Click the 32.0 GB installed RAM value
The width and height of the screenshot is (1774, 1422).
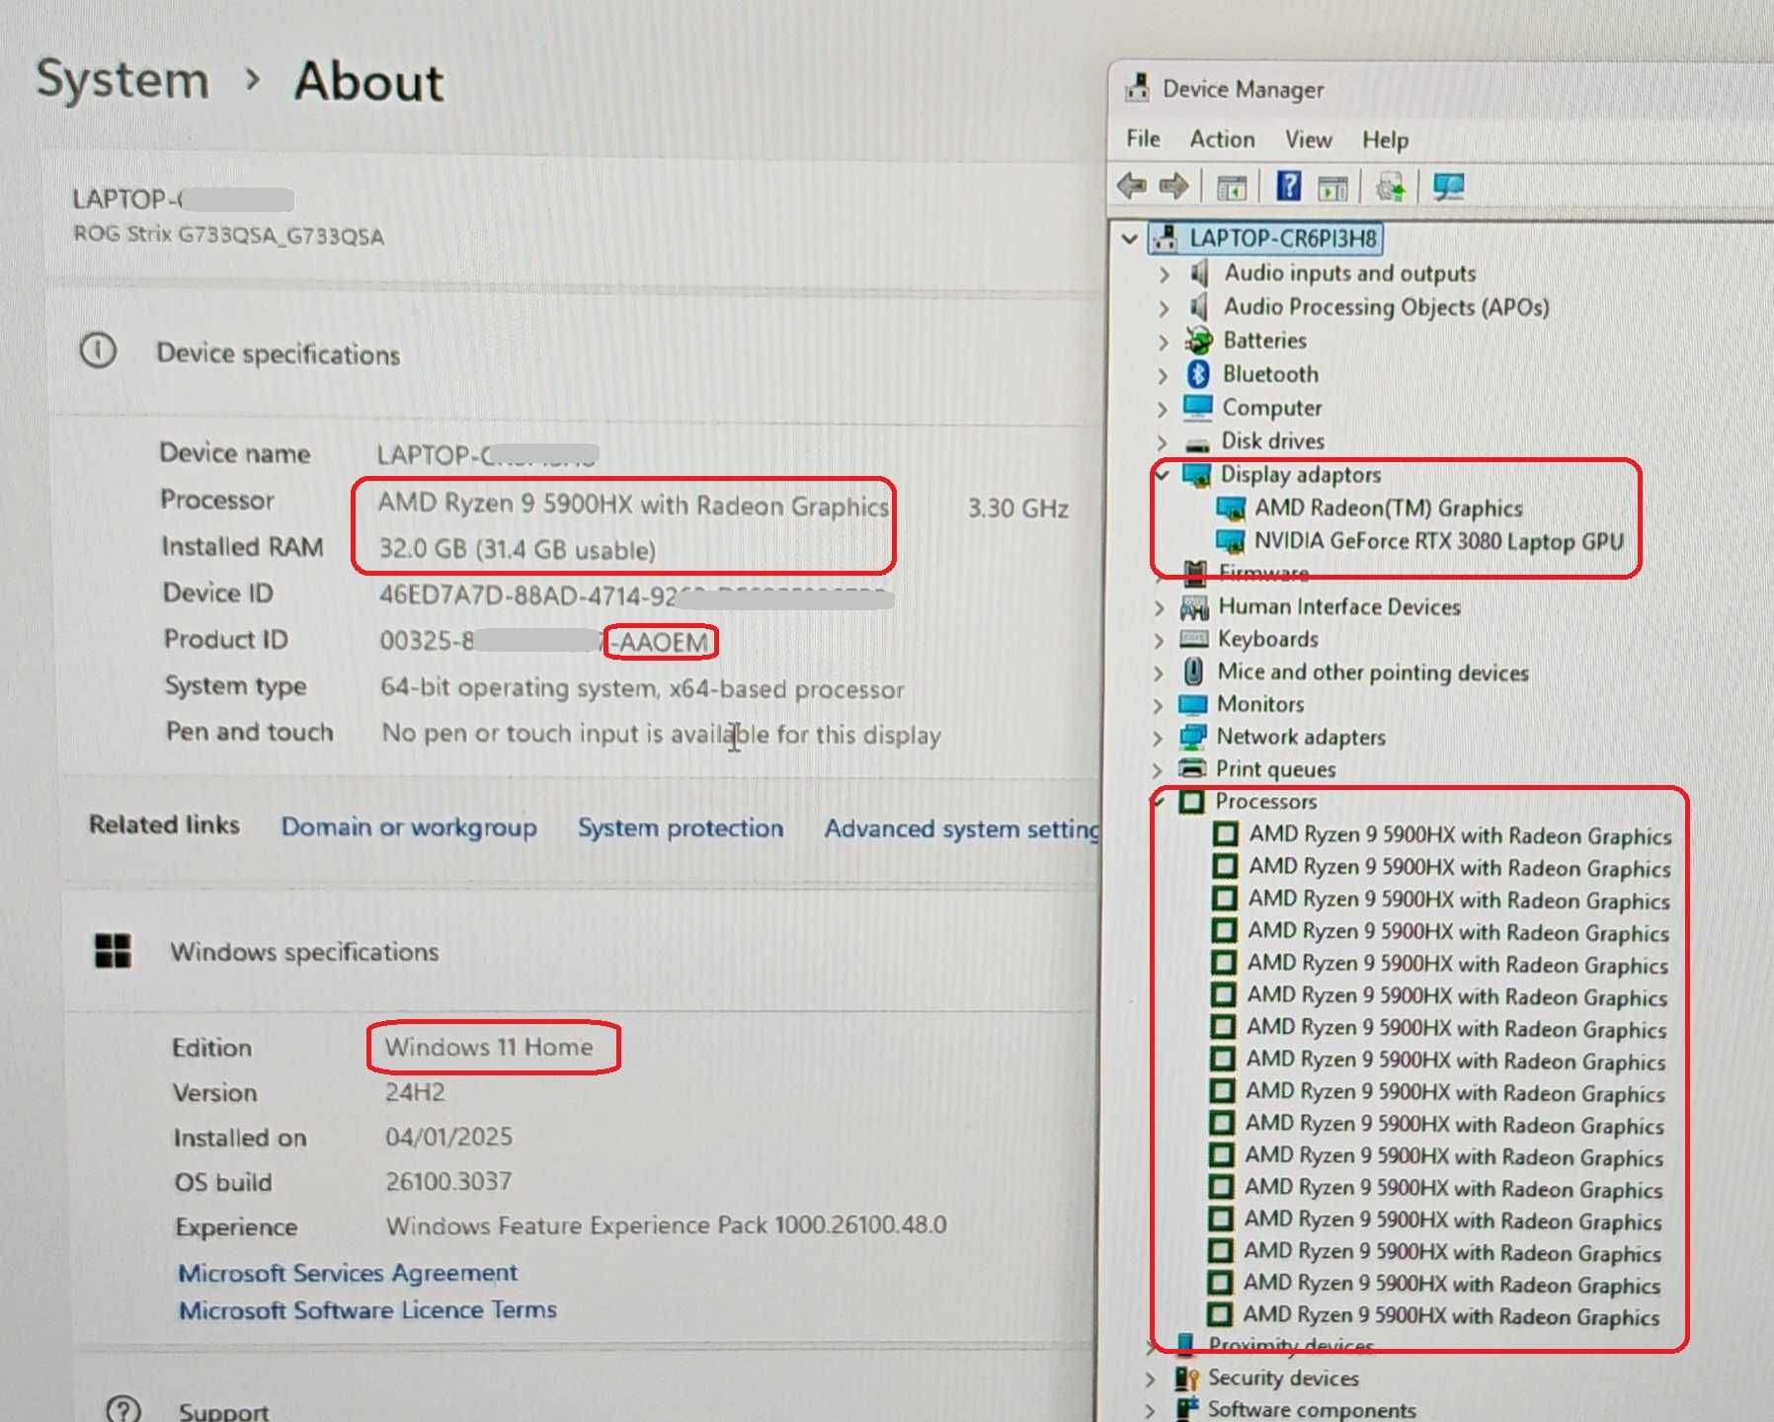(x=517, y=549)
